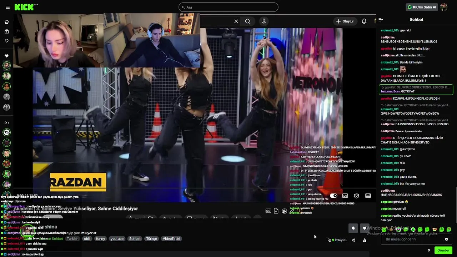The height and width of the screenshot is (257, 457).
Task: Clear the YouTube search with the X icon
Action: pyautogui.click(x=236, y=21)
